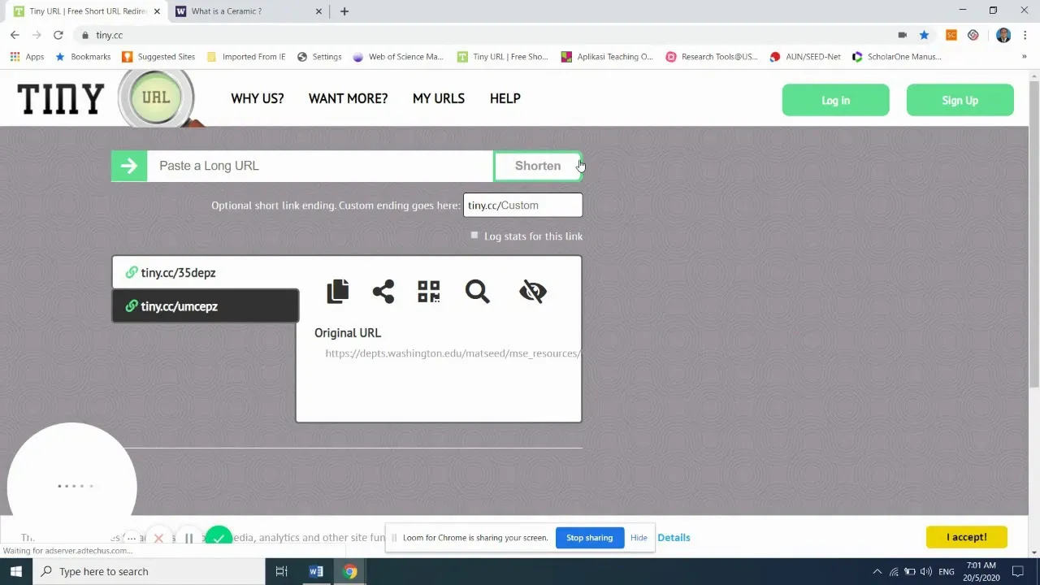The width and height of the screenshot is (1040, 585).
Task: Reload the page in Chrome
Action: point(58,35)
